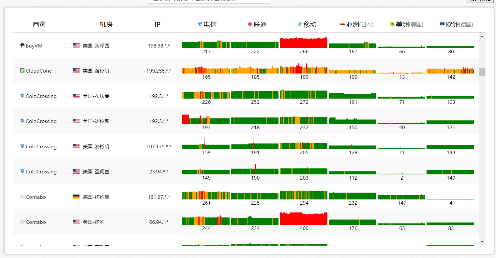The image size is (496, 258).
Task: Open the BuyVM provider name
Action: (34, 46)
